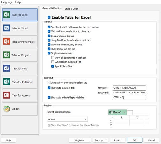Select Tabs for Word text in the sidebar

pos(19,28)
